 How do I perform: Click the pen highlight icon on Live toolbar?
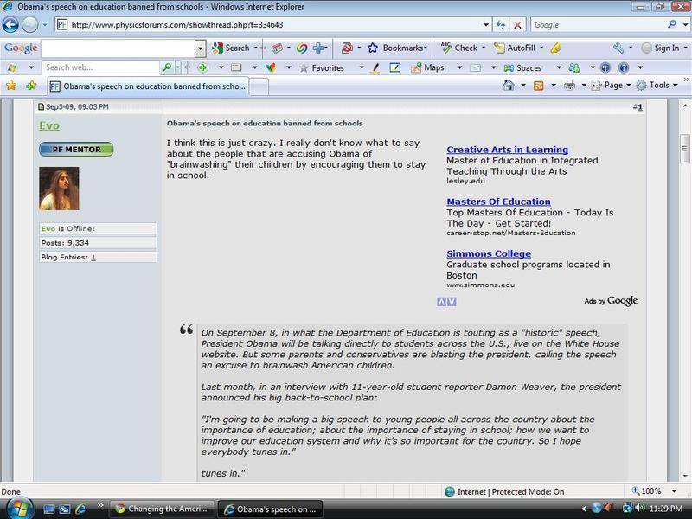tap(375, 68)
